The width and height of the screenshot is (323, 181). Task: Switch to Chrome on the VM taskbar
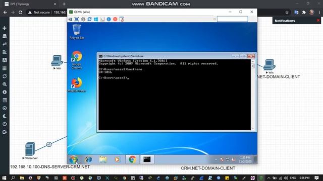tap(132, 159)
